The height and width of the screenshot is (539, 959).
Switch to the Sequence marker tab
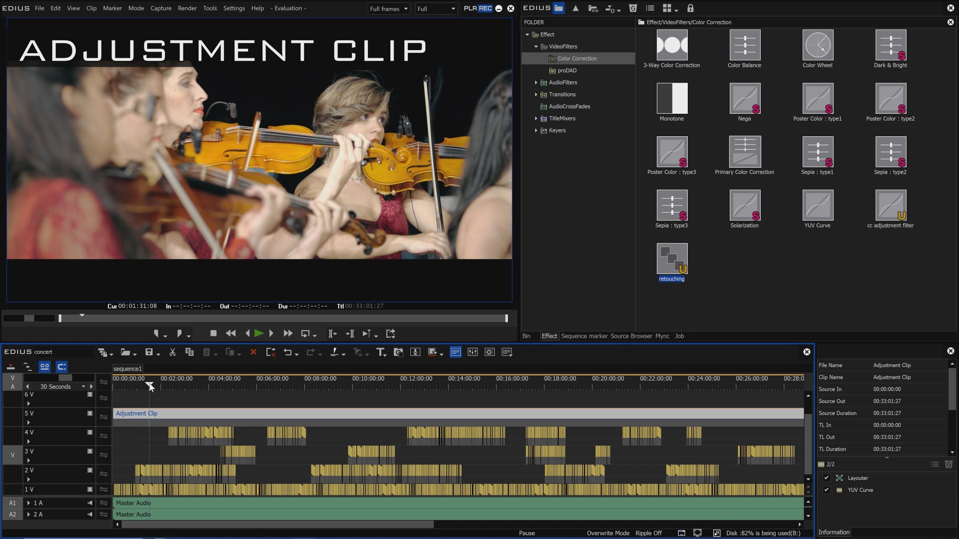[x=584, y=336]
